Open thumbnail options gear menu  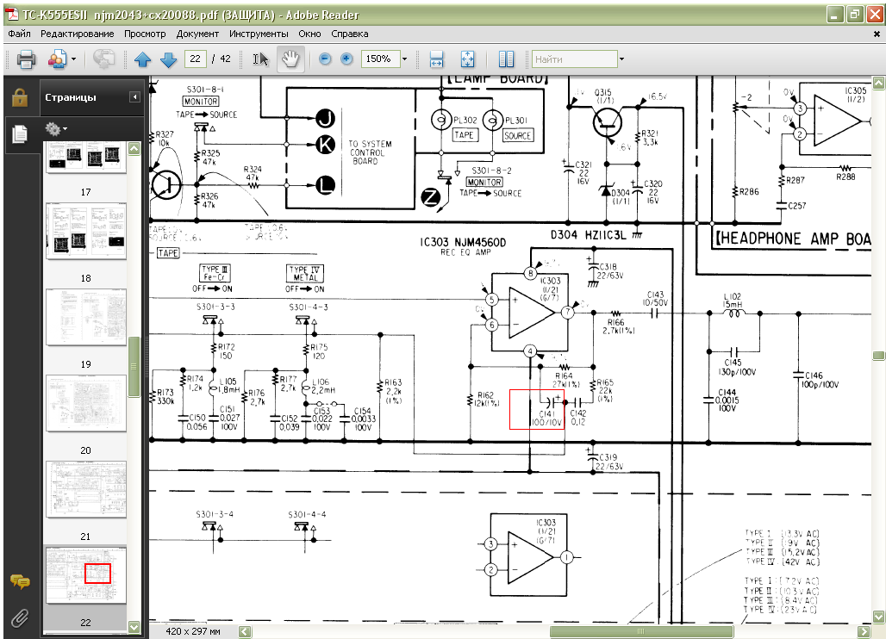[x=57, y=128]
